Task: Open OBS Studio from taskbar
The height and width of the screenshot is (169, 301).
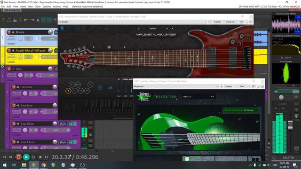Action: (82, 165)
